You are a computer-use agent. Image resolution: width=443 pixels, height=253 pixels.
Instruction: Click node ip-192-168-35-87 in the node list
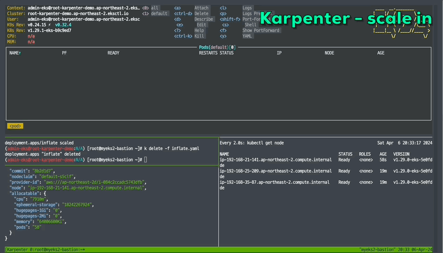[275, 182]
